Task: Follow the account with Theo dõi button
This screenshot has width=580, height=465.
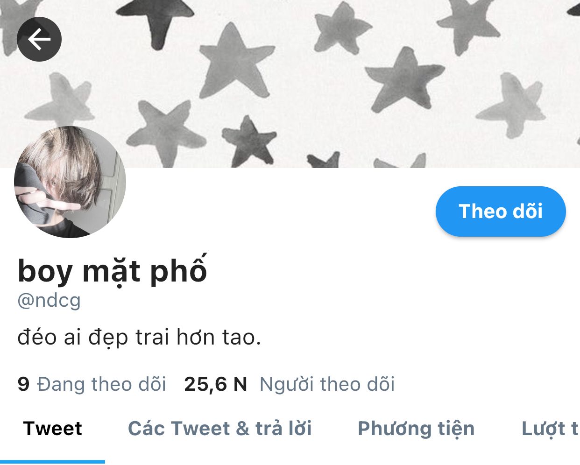Action: (501, 211)
